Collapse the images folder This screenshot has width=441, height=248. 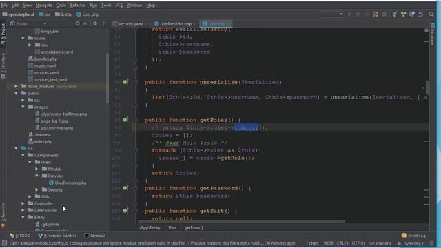tap(23, 107)
